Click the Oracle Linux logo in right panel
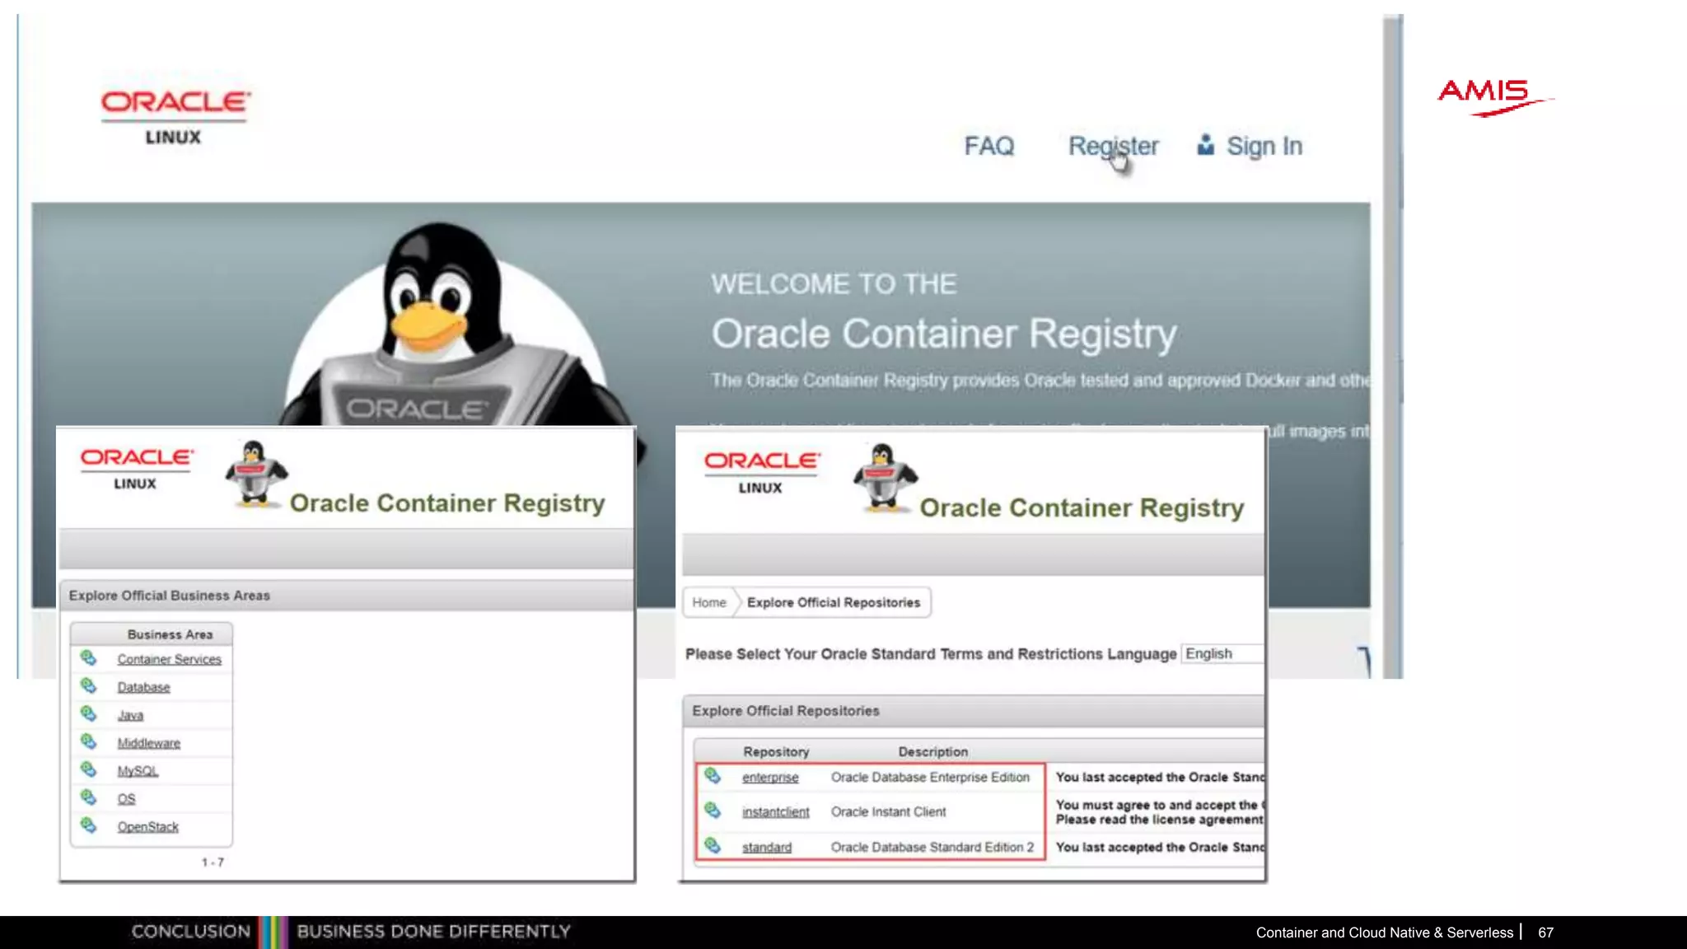This screenshot has width=1687, height=949. point(762,473)
